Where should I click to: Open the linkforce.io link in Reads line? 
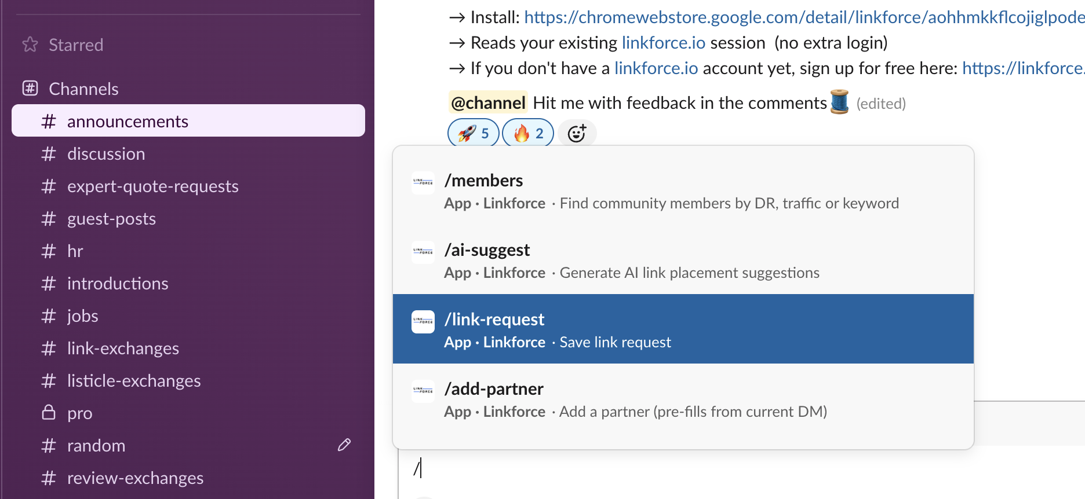[x=664, y=43]
